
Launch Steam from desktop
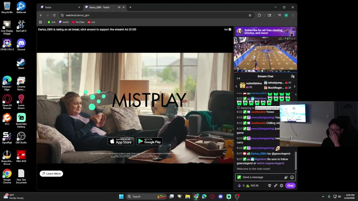21,63
